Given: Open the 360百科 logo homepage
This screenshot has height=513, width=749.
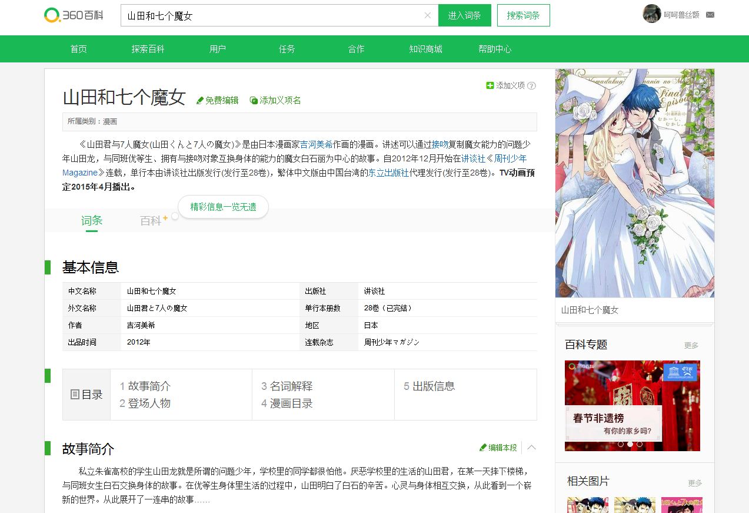Looking at the screenshot, I should pos(73,15).
